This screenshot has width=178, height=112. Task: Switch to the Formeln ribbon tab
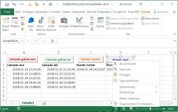pyautogui.click(x=56, y=12)
